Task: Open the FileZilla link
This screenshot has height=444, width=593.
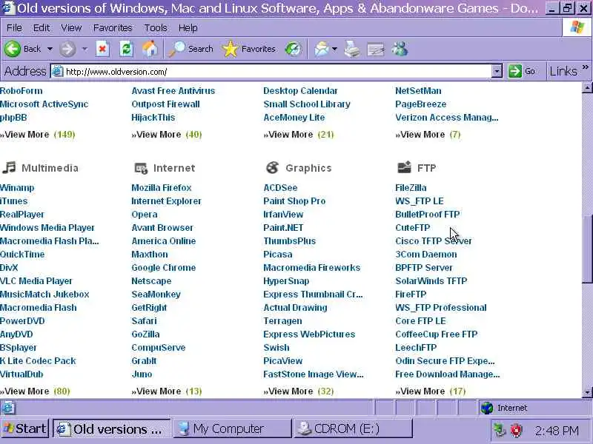Action: tap(411, 188)
